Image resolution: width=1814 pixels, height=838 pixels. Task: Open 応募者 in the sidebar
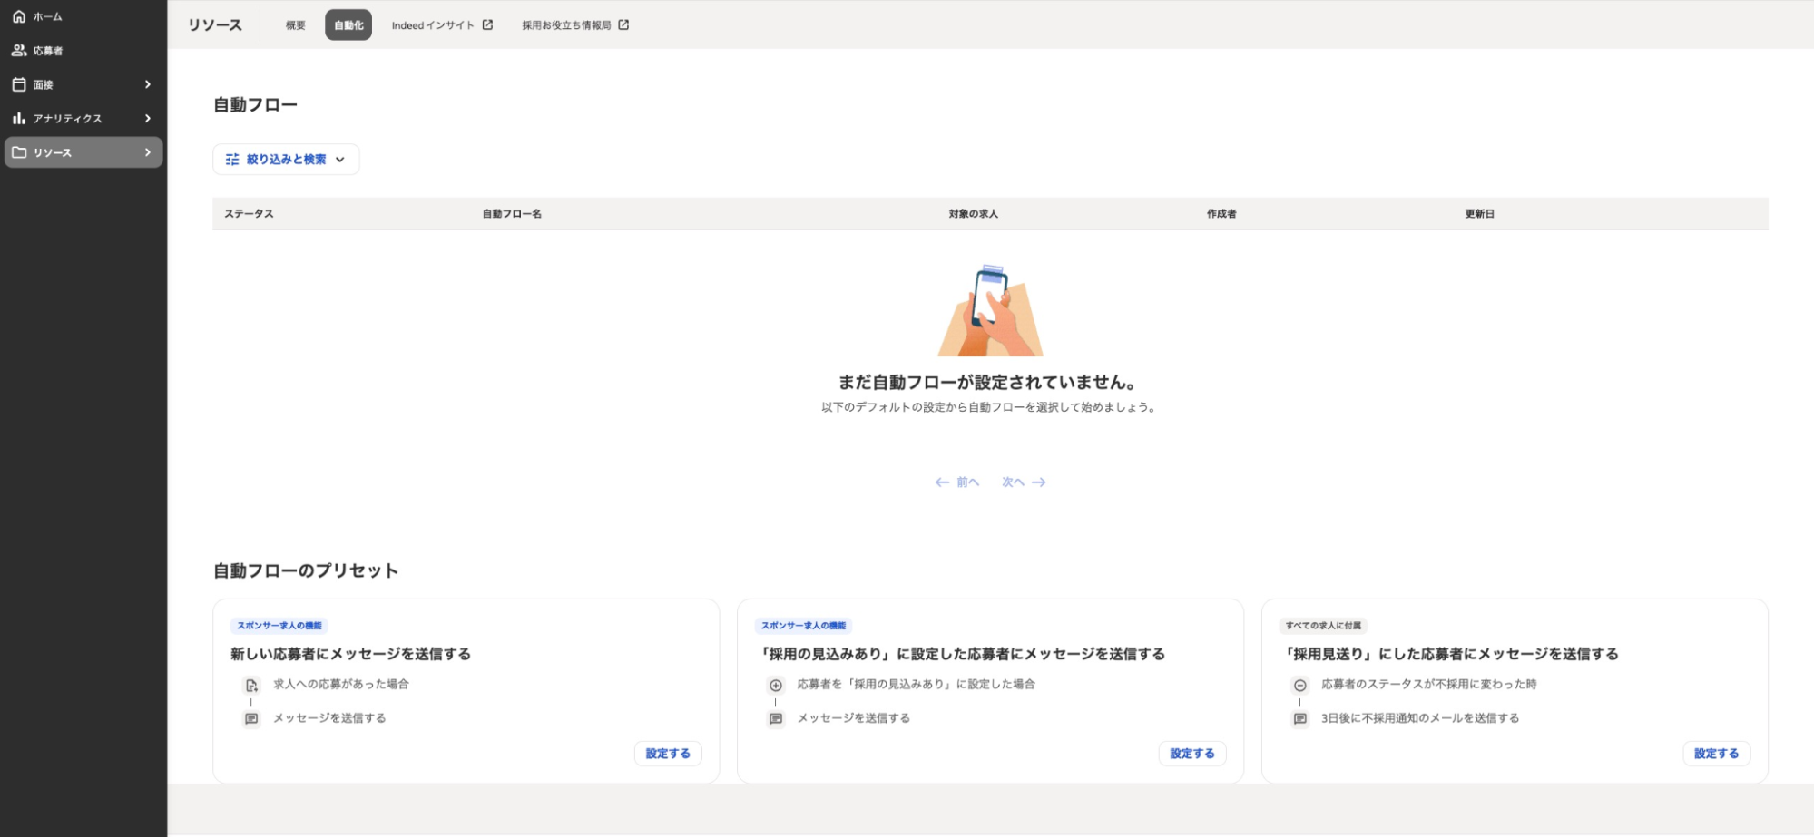point(83,51)
